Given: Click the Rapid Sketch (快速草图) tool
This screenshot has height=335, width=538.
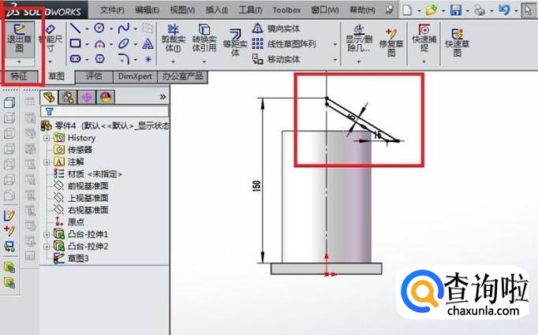Looking at the screenshot, I should (457, 43).
